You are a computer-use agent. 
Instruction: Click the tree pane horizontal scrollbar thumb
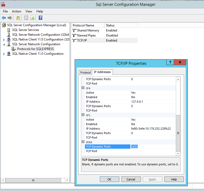(33, 180)
